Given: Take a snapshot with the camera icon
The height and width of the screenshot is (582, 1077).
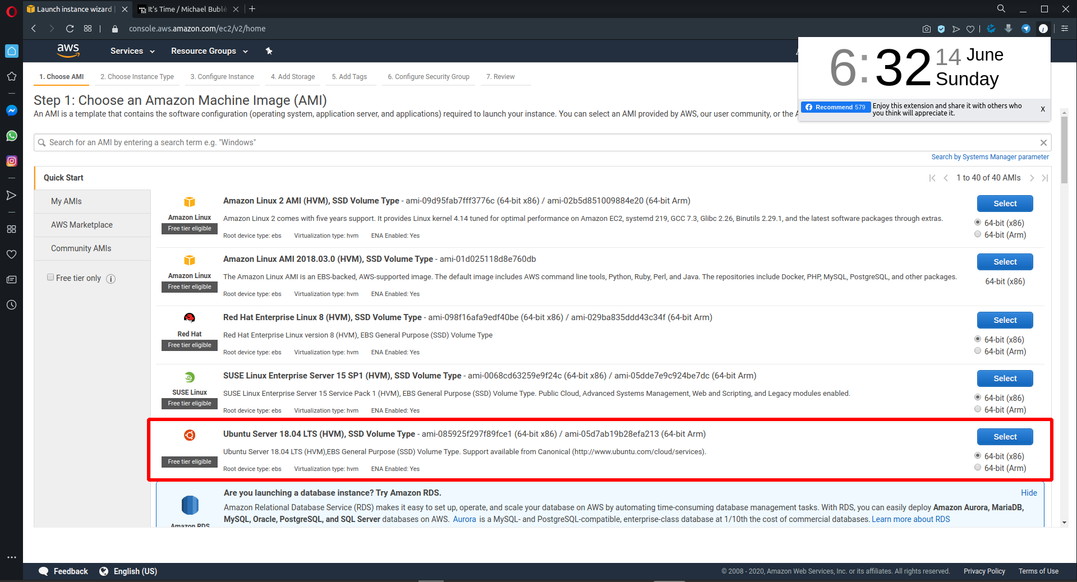Looking at the screenshot, I should click(926, 29).
